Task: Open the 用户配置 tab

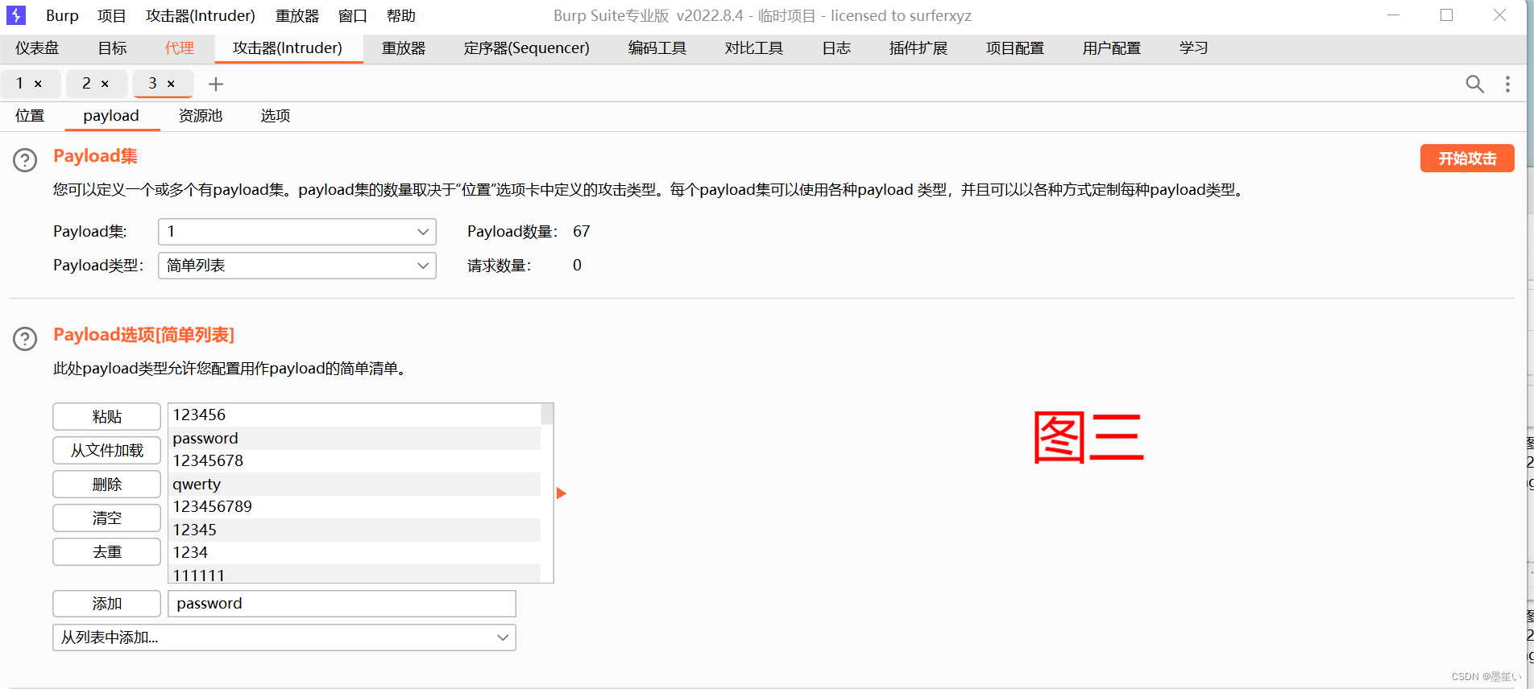Action: (x=1112, y=48)
